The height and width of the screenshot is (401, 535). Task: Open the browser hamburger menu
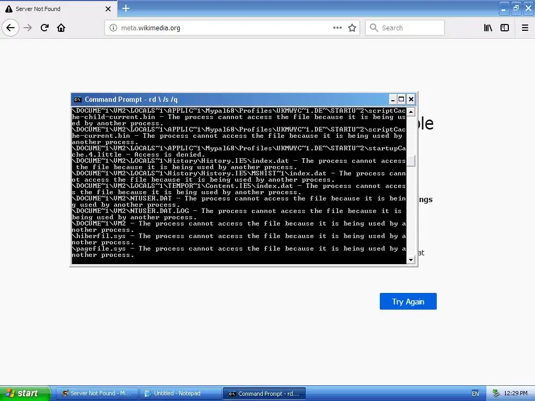[x=525, y=28]
